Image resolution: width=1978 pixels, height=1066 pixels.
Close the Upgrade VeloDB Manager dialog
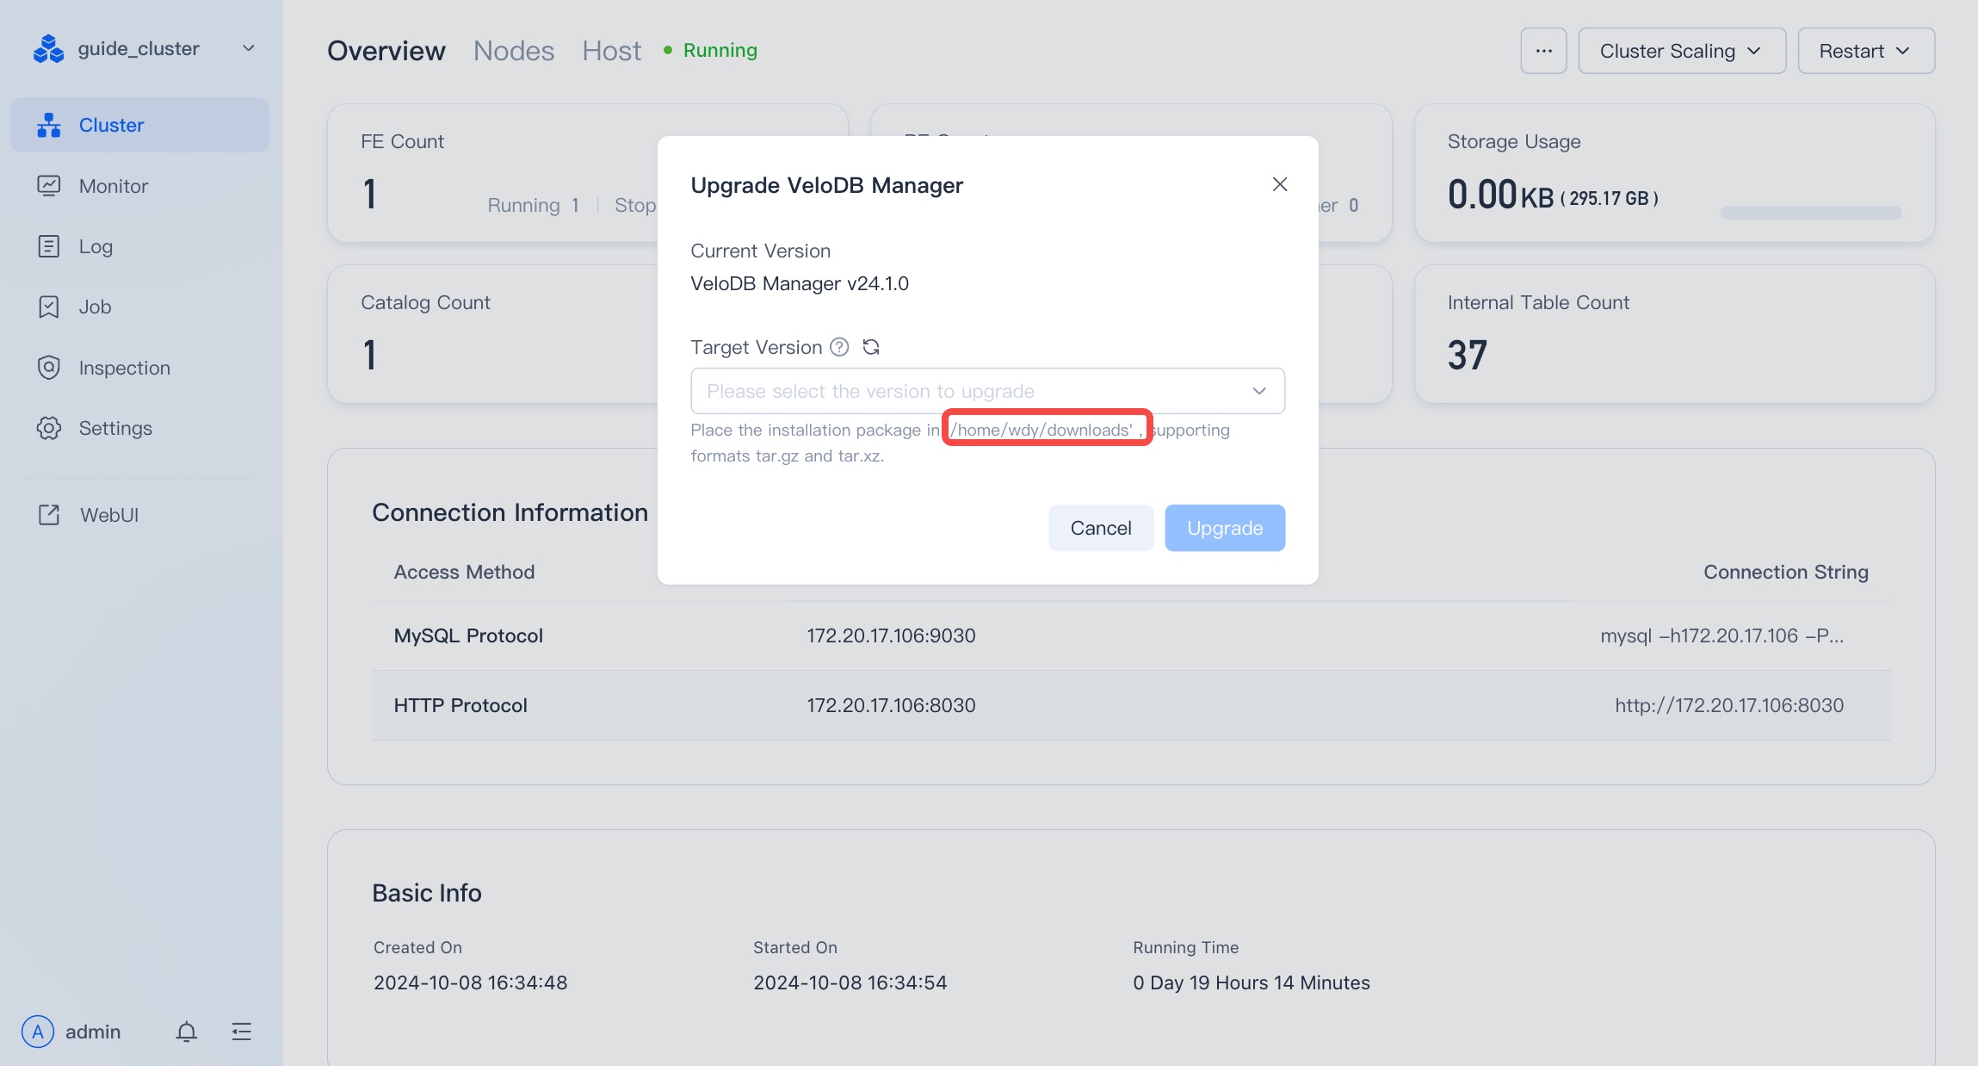(1280, 184)
